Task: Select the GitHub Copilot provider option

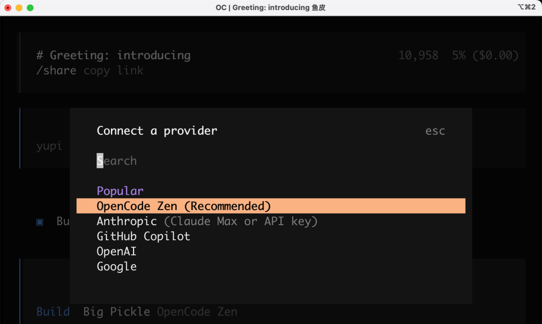Action: click(x=143, y=236)
